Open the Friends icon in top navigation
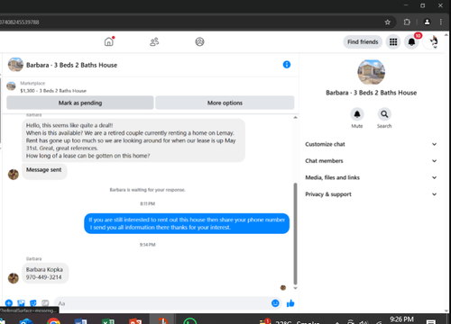The image size is (451, 324). tap(154, 41)
